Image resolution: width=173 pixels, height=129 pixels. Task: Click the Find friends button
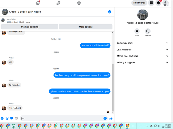pos(139,3)
